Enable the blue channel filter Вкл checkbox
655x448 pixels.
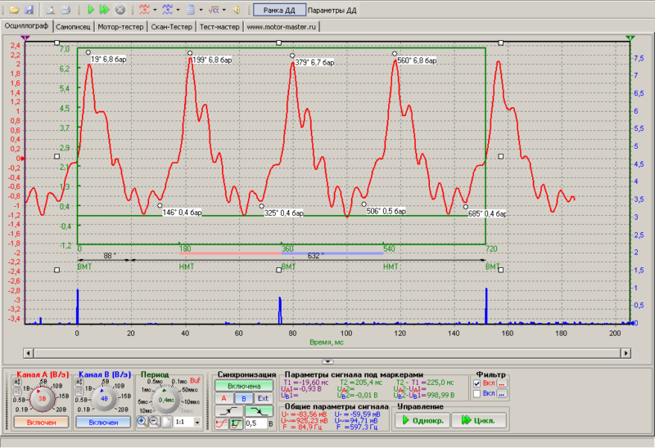point(477,394)
